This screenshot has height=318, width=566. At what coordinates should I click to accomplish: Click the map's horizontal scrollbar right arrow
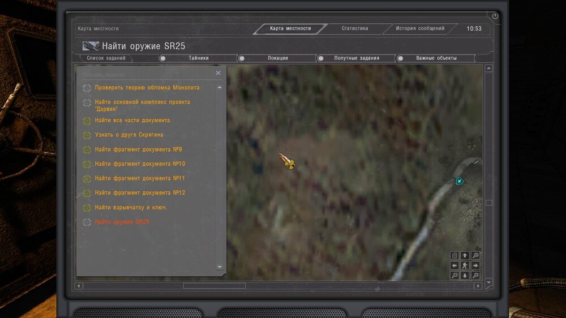point(478,286)
